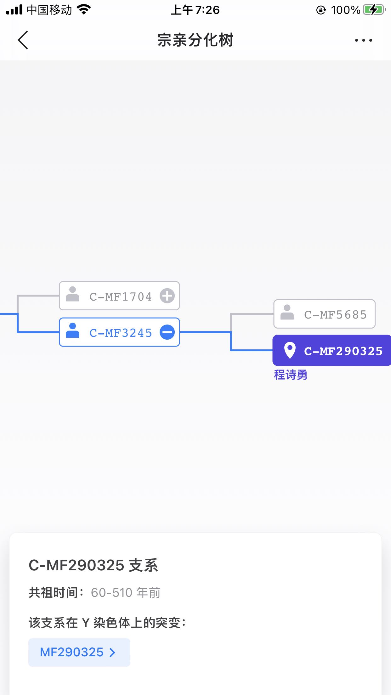Open the three-dot more options menu
Image resolution: width=391 pixels, height=695 pixels.
pos(363,40)
